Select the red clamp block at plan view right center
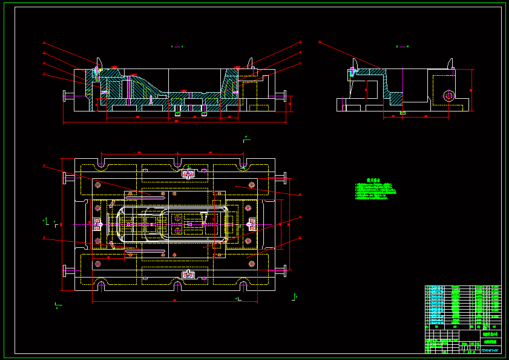Screen dimensions: 509x360 [x=252, y=224]
